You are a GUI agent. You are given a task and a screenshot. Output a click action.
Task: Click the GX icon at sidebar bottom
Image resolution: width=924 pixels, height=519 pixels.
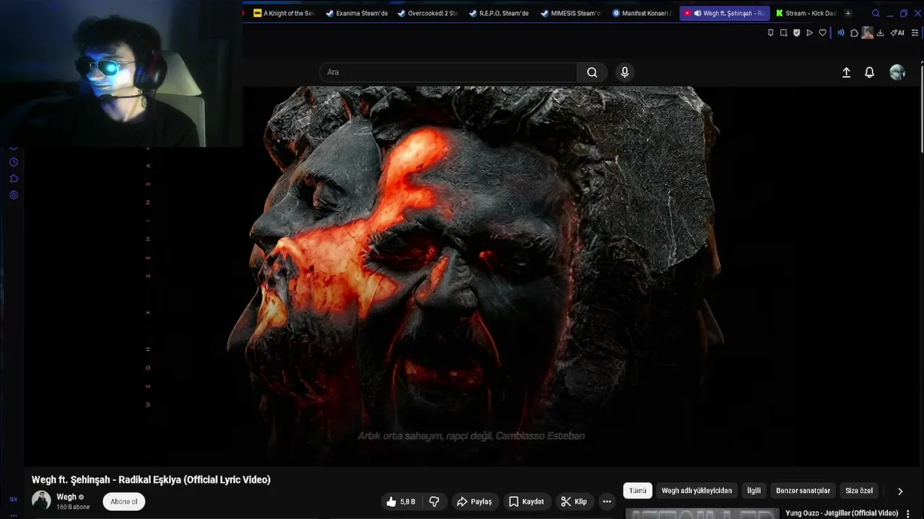tap(14, 499)
